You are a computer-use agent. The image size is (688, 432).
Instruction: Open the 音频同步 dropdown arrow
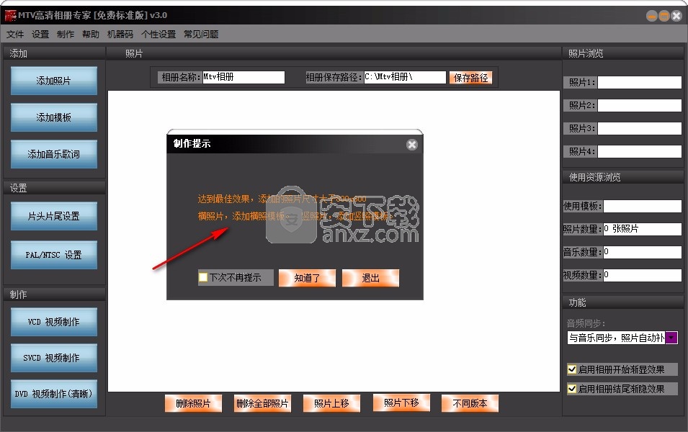[671, 338]
